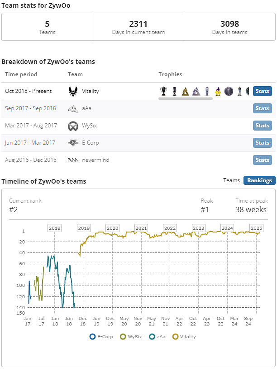Click the 2019 marker on the timeline
Image resolution: width=277 pixels, height=369 pixels.
[x=83, y=228]
